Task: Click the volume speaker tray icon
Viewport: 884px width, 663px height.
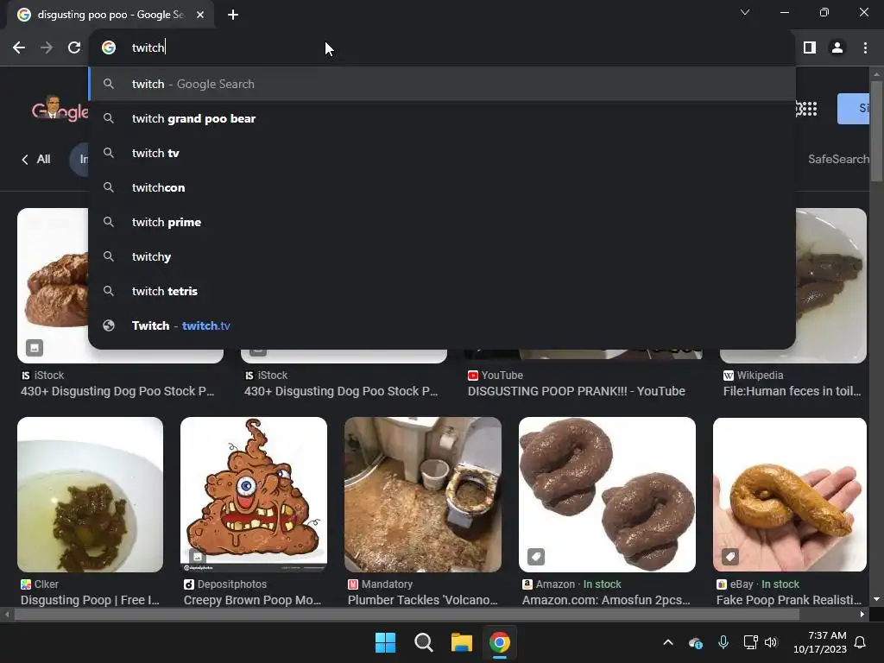Action: tap(771, 642)
